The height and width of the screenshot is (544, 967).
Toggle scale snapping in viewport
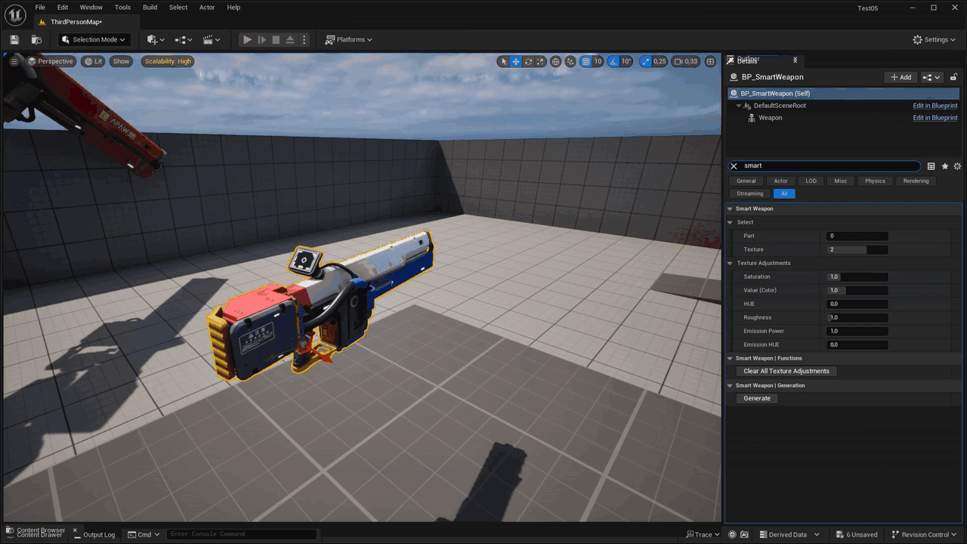[646, 61]
